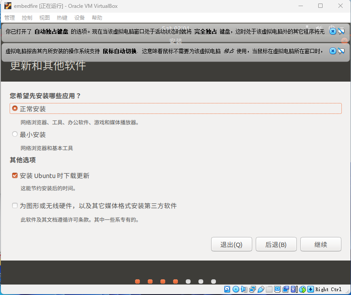Enable third-party software for graphics and Wi-Fi checkbox
351x295 pixels.
15,206
